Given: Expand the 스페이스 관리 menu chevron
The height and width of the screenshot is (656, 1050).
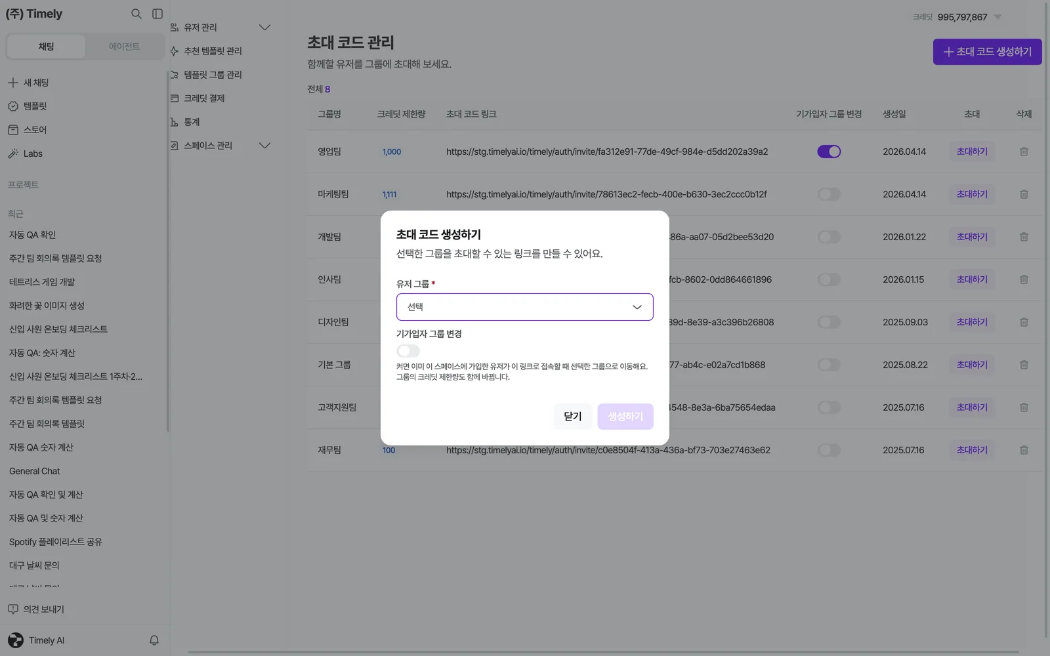Looking at the screenshot, I should [264, 146].
